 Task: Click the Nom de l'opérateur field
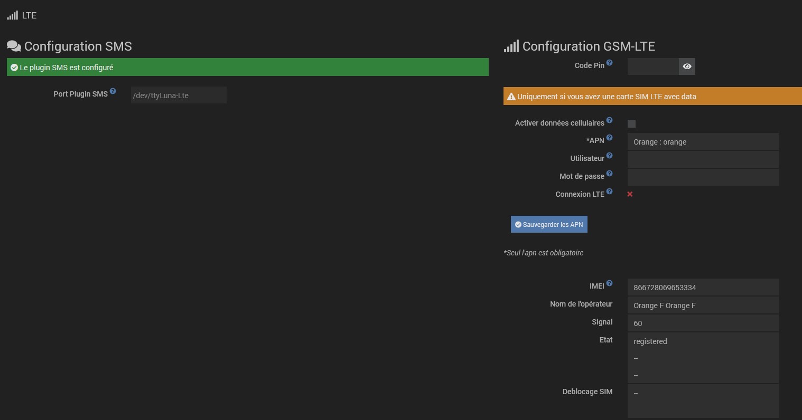point(703,306)
